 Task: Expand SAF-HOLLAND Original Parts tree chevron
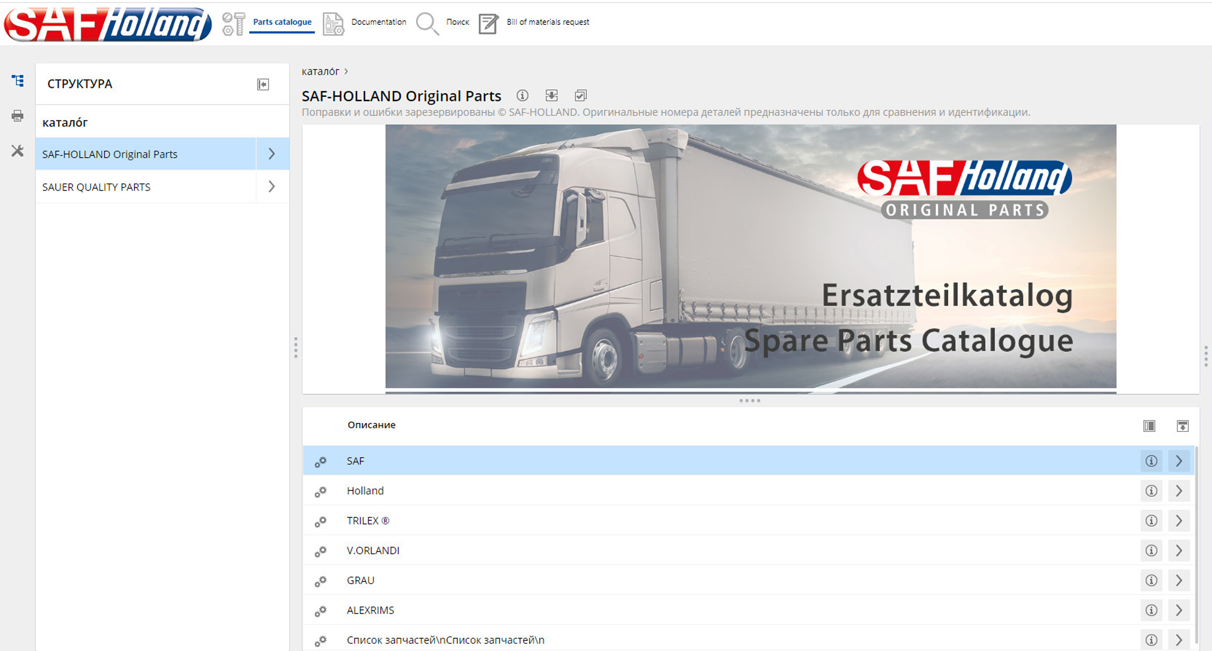point(272,154)
